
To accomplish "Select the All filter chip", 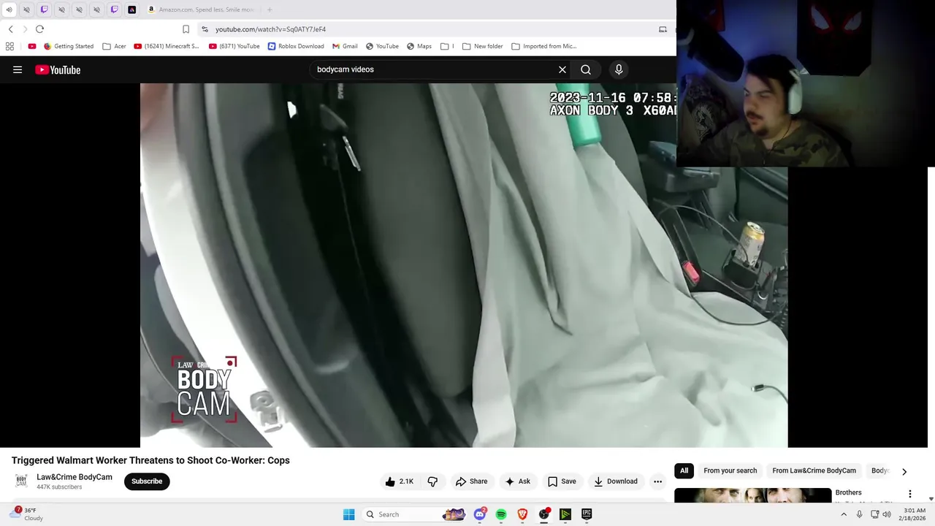I will point(684,470).
